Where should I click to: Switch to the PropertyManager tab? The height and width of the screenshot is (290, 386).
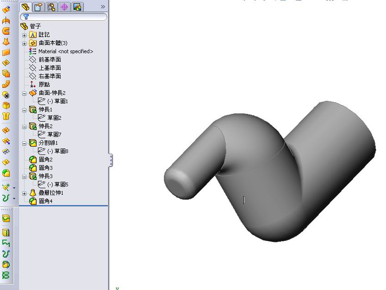point(38,7)
